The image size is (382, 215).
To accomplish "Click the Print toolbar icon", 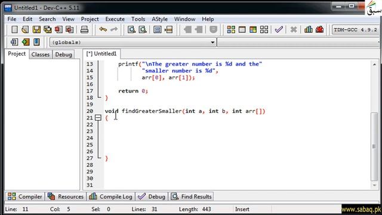I will [84, 30].
